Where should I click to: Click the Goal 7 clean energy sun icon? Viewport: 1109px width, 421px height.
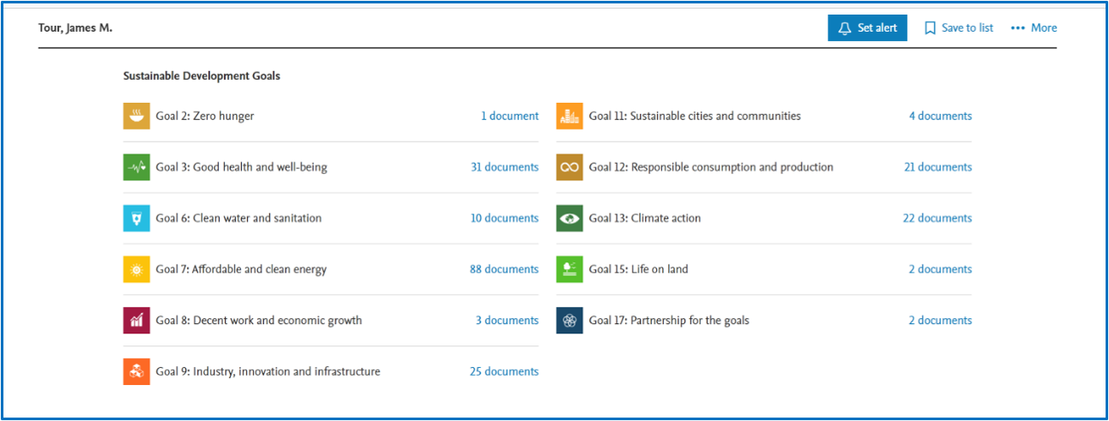[x=136, y=269]
